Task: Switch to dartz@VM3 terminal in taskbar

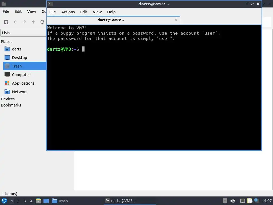Action: pyautogui.click(x=130, y=201)
